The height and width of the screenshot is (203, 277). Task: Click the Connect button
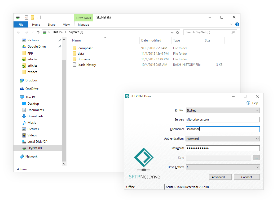(x=247, y=177)
